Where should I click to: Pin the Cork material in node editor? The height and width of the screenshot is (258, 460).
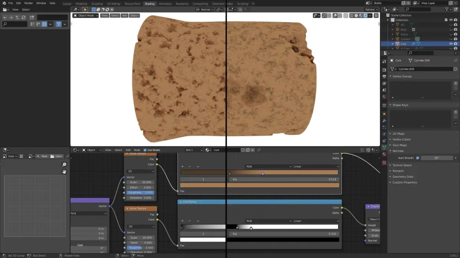pos(259,150)
